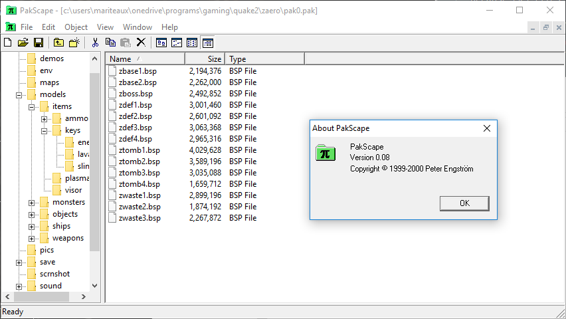Open the Object menu
Screen dimensions: 566x319
[x=76, y=27]
